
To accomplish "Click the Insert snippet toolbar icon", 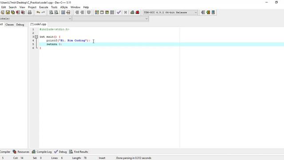I will (x=203, y=12).
